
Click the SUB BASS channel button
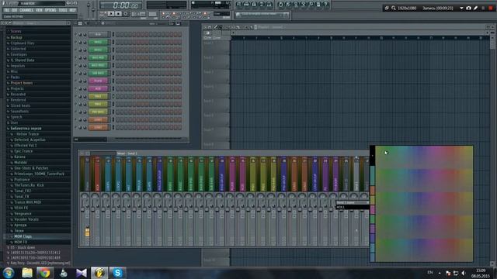point(99,73)
